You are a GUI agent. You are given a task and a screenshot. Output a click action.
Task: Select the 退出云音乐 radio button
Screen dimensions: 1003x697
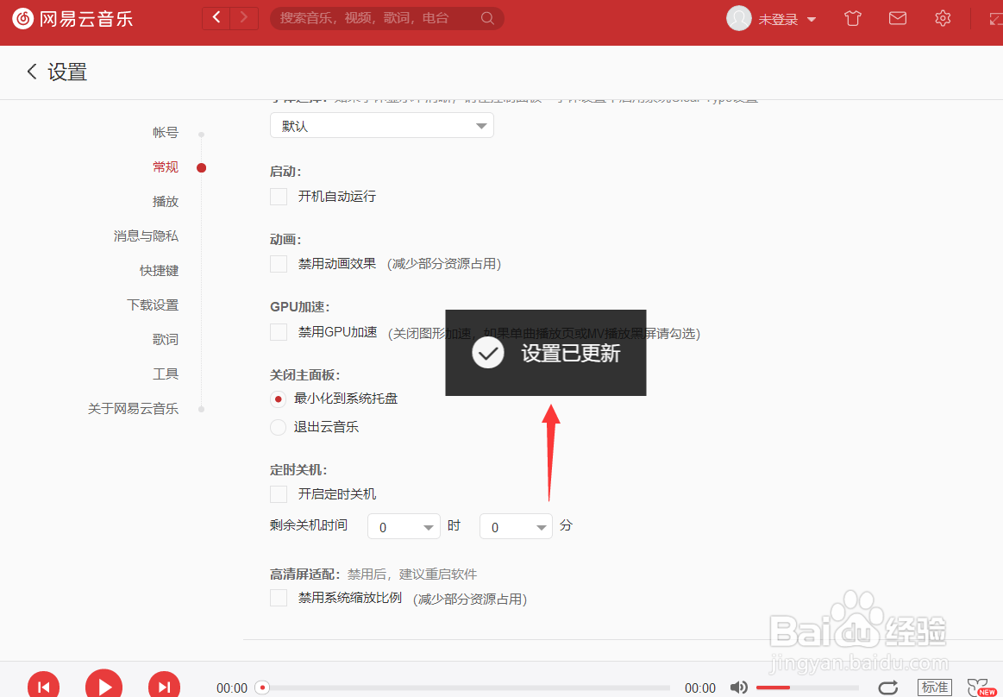[x=279, y=427]
